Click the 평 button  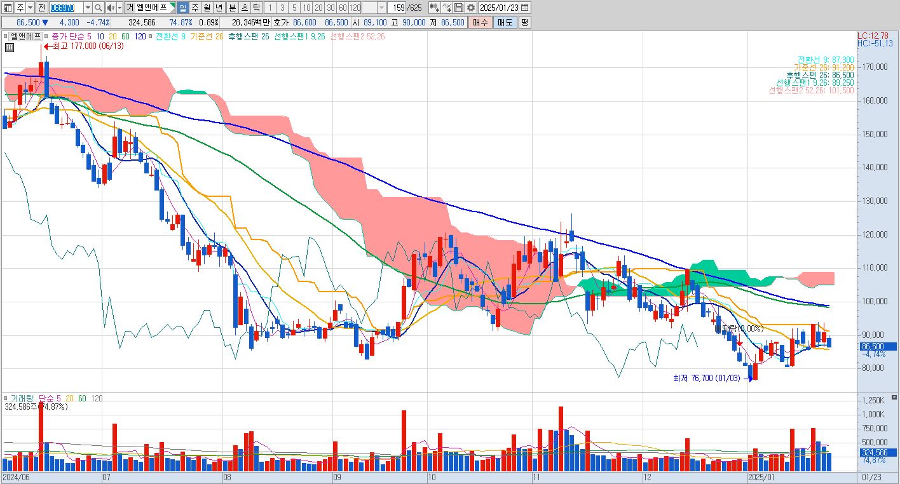click(524, 22)
